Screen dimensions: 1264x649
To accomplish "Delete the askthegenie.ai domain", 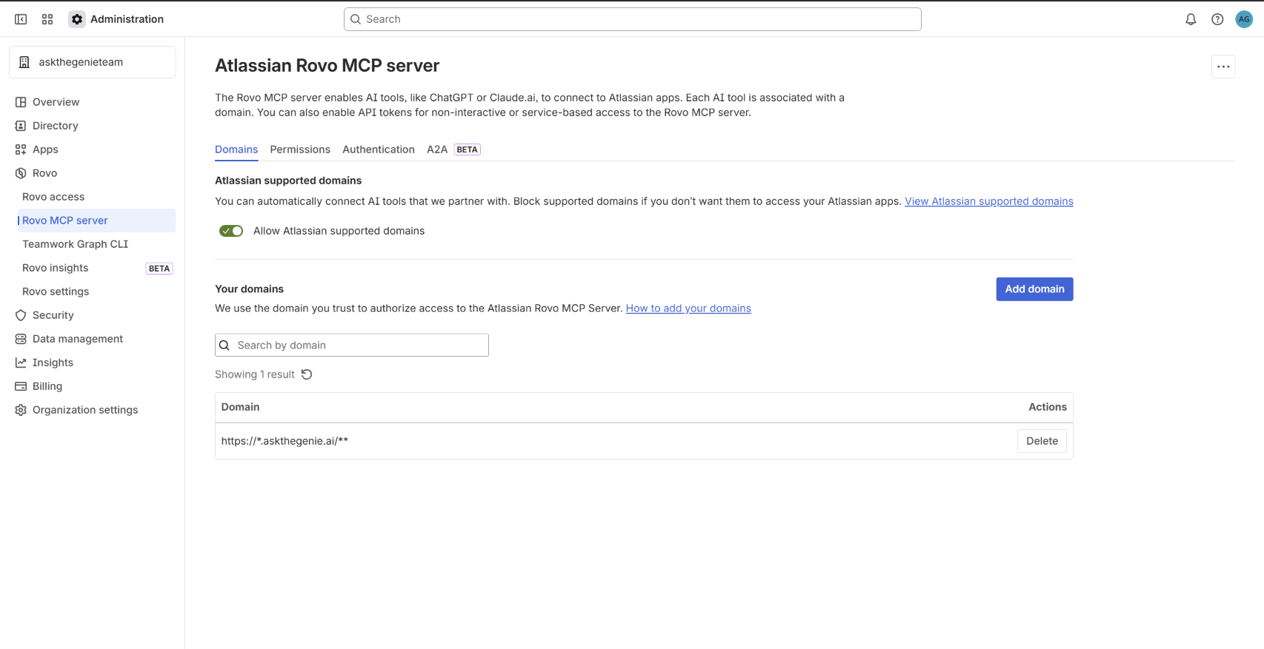I will [1042, 441].
